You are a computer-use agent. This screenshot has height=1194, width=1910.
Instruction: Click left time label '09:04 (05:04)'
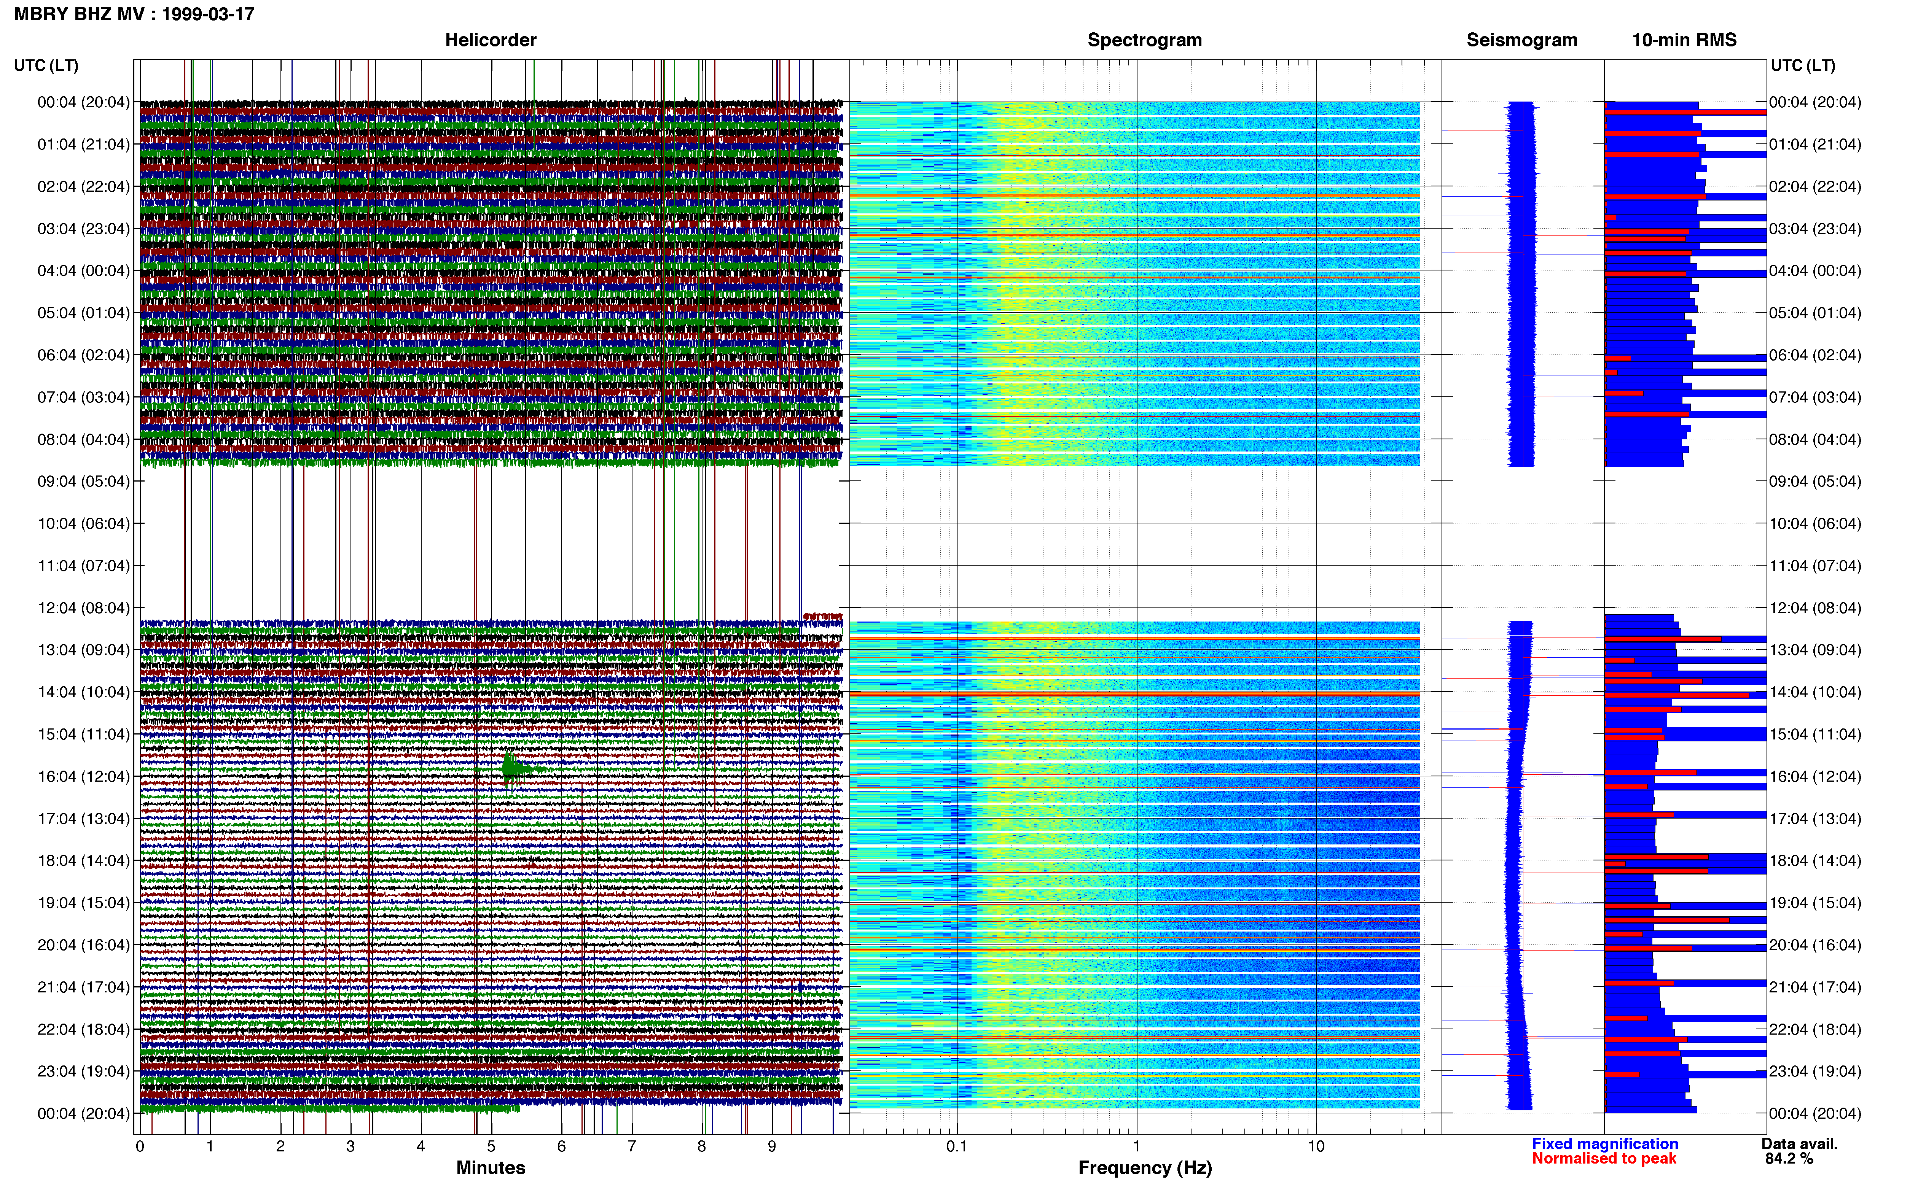[84, 482]
